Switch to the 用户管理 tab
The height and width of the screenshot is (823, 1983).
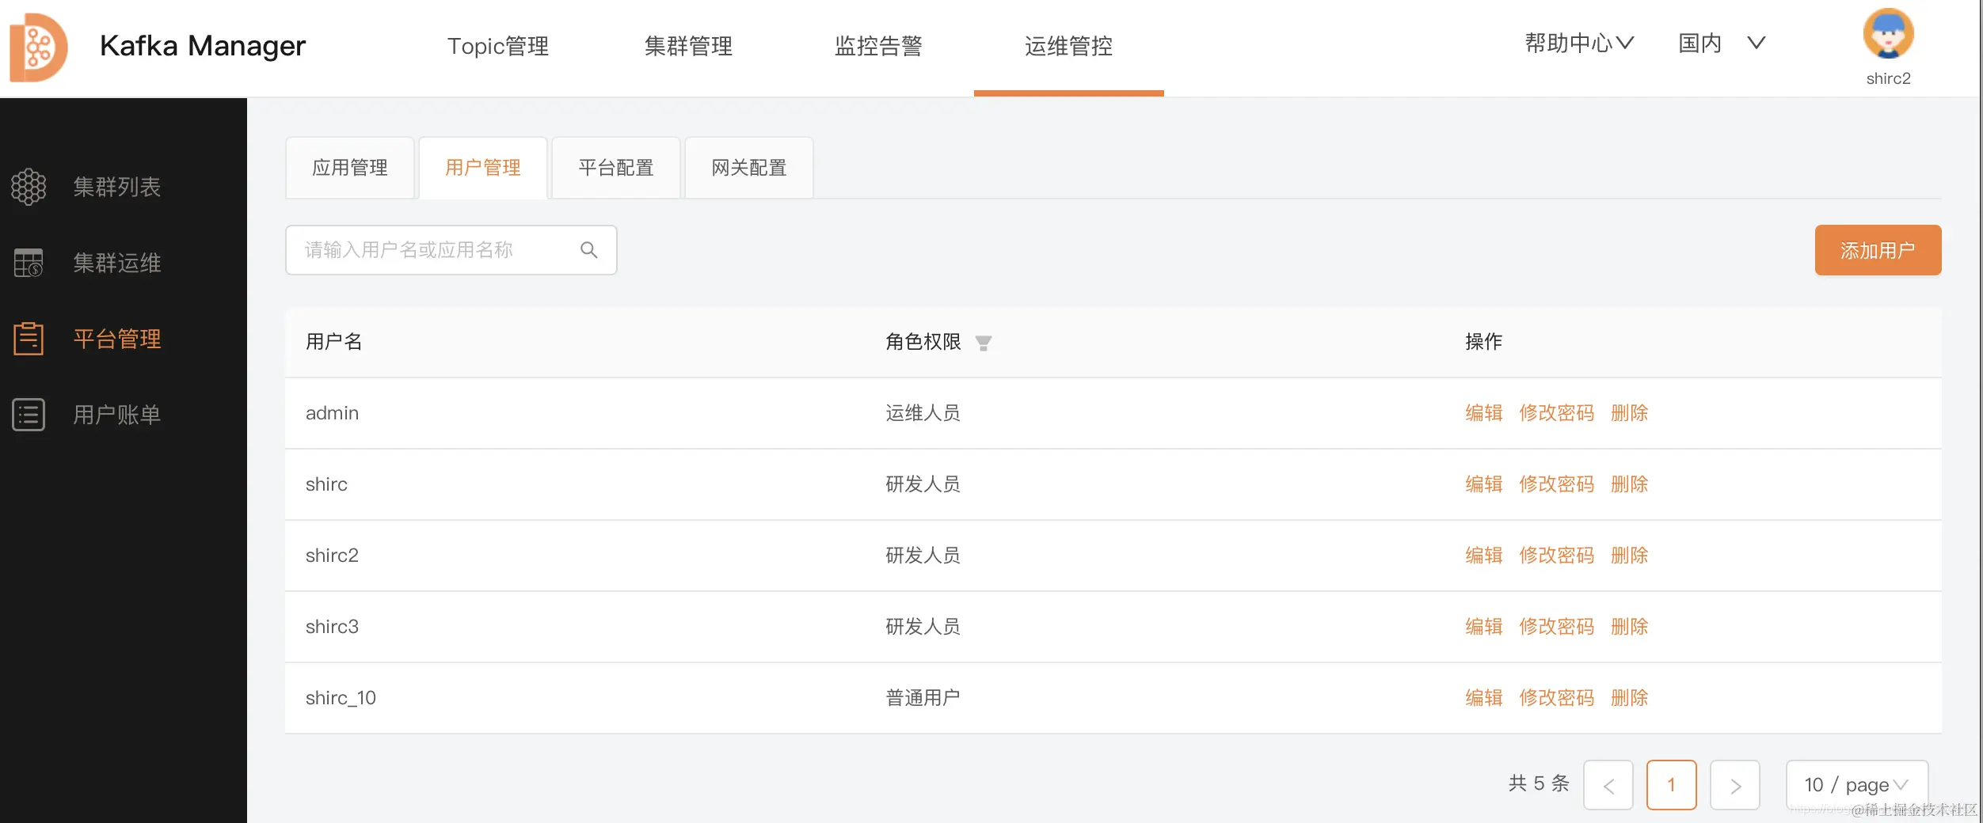coord(483,168)
